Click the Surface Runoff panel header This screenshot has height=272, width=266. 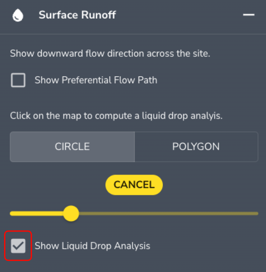tap(77, 15)
